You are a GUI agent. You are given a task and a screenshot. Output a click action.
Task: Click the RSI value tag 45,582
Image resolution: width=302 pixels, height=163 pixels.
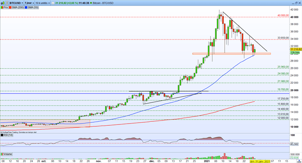click(294, 144)
